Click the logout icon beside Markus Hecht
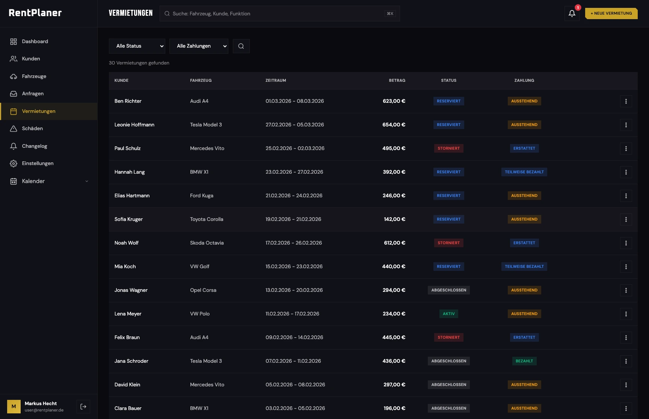Viewport: 649px width, 419px height. point(83,407)
